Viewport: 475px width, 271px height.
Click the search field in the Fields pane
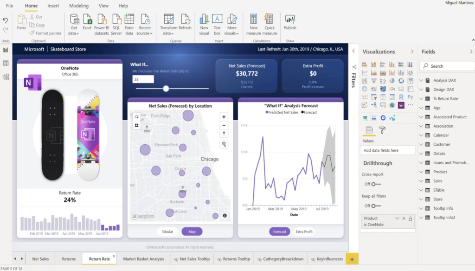(x=446, y=66)
